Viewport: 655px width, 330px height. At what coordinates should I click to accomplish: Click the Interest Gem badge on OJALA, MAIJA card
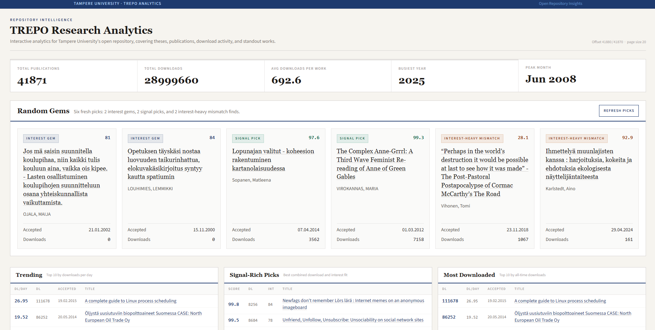tap(41, 138)
